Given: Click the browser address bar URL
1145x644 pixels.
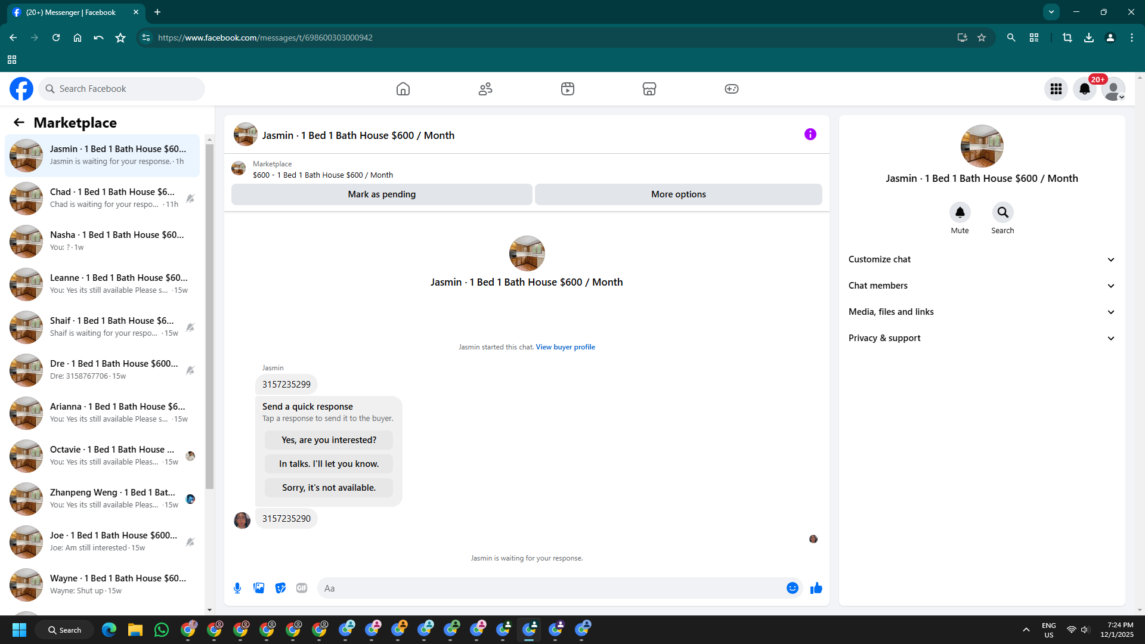Looking at the screenshot, I should 265,38.
